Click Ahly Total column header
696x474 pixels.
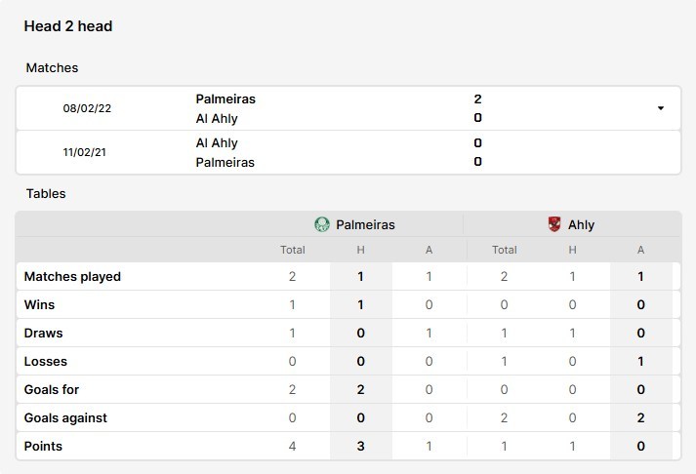click(x=505, y=250)
